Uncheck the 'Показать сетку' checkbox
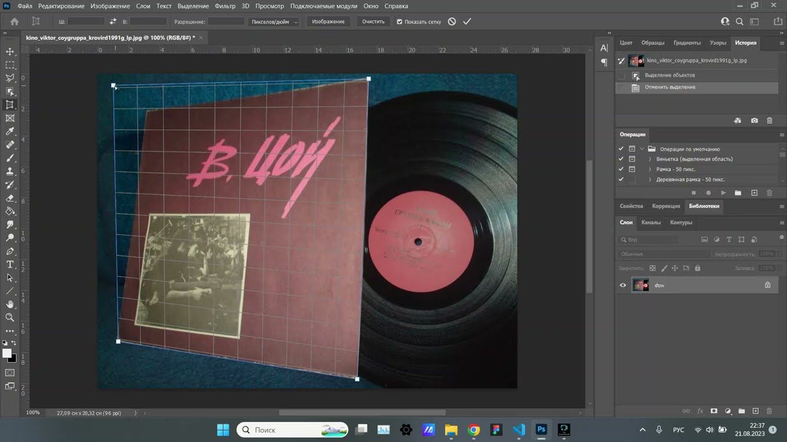 coord(400,21)
